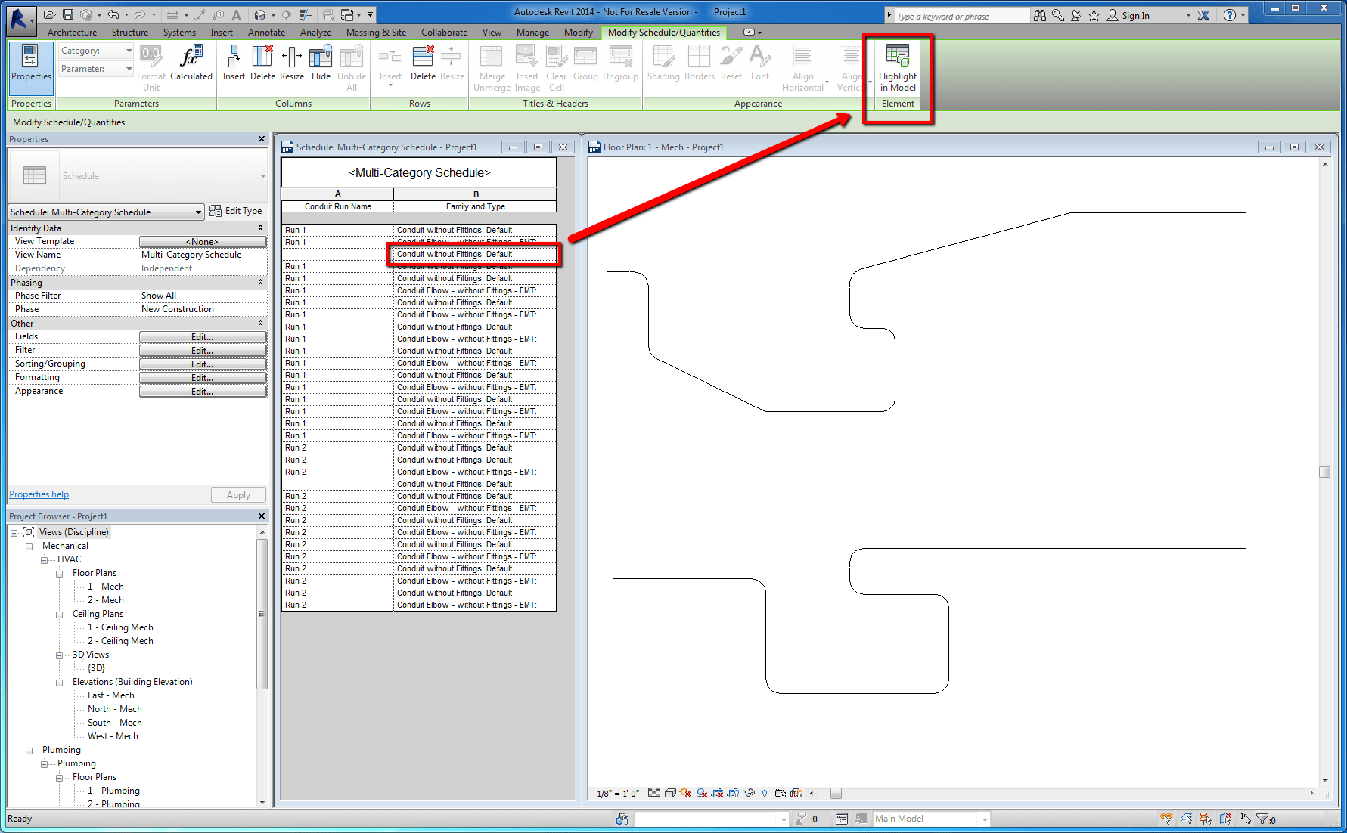1347x833 pixels.
Task: Click Highlight in Model tool
Action: point(897,68)
